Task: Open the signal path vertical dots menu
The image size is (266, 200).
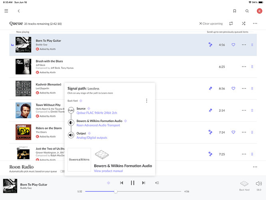Action: tap(147, 101)
